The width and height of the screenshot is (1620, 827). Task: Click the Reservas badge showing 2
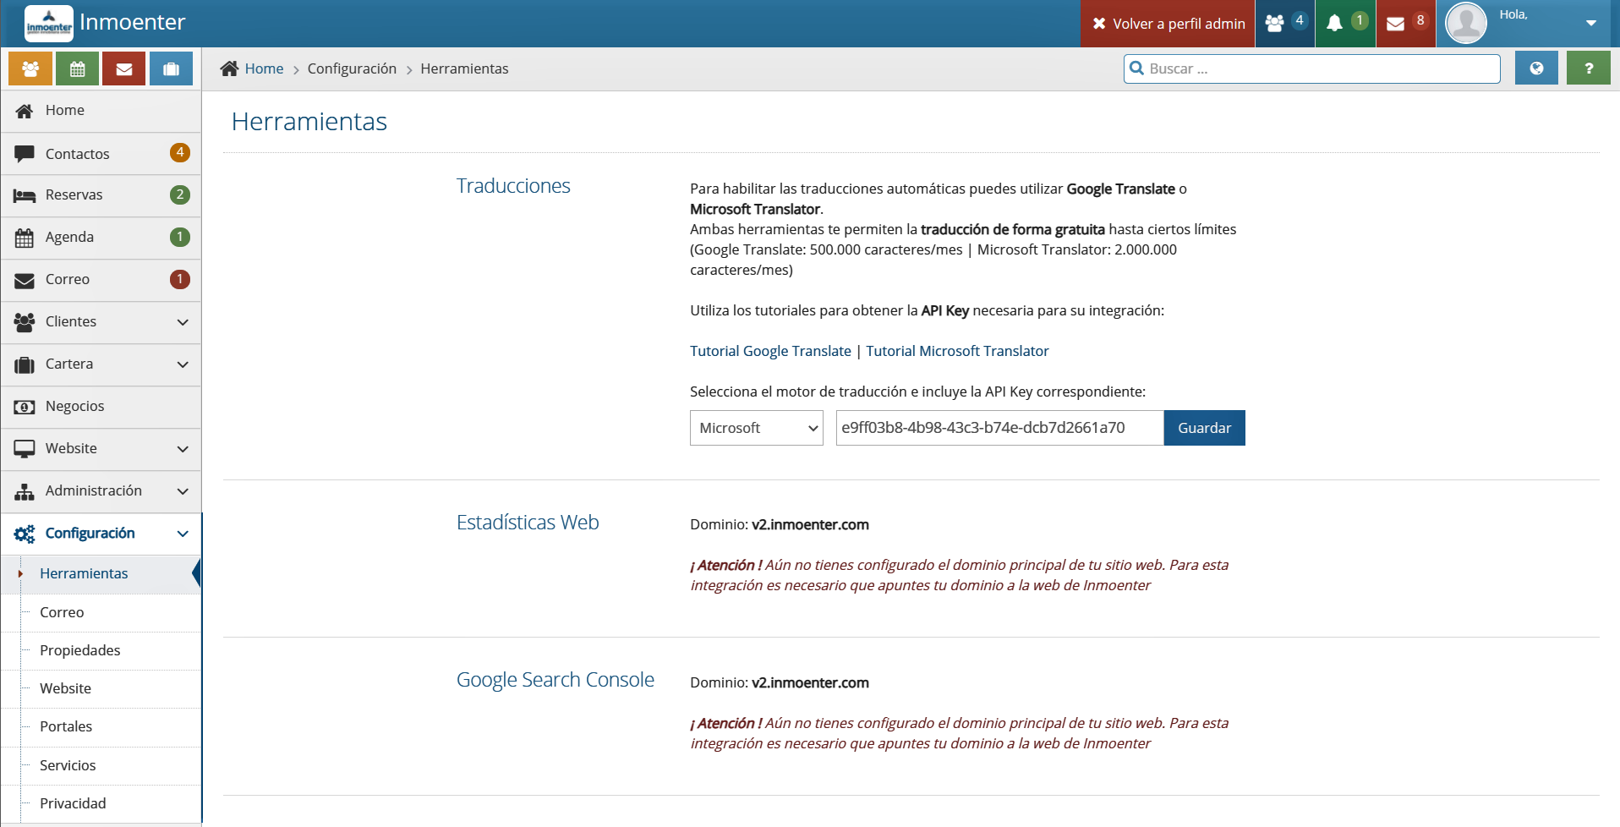tap(179, 194)
